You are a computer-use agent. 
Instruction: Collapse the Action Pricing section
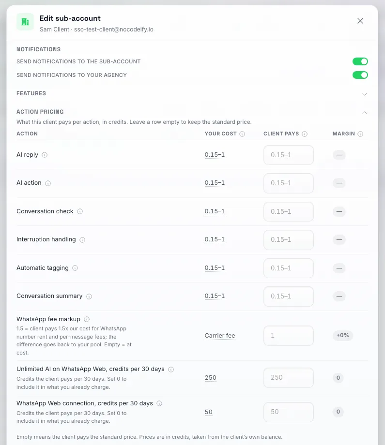click(x=365, y=113)
